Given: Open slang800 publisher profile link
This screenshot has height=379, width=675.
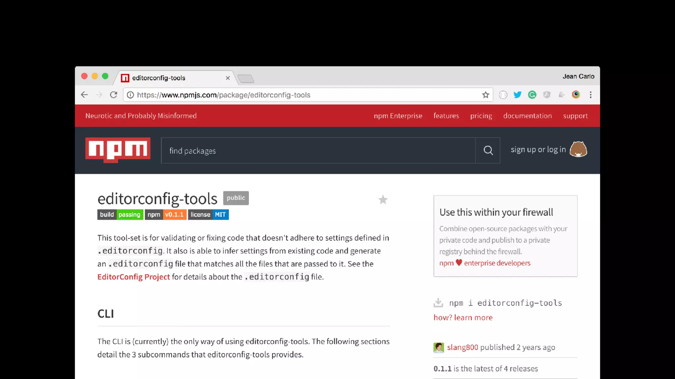Looking at the screenshot, I should tap(462, 347).
